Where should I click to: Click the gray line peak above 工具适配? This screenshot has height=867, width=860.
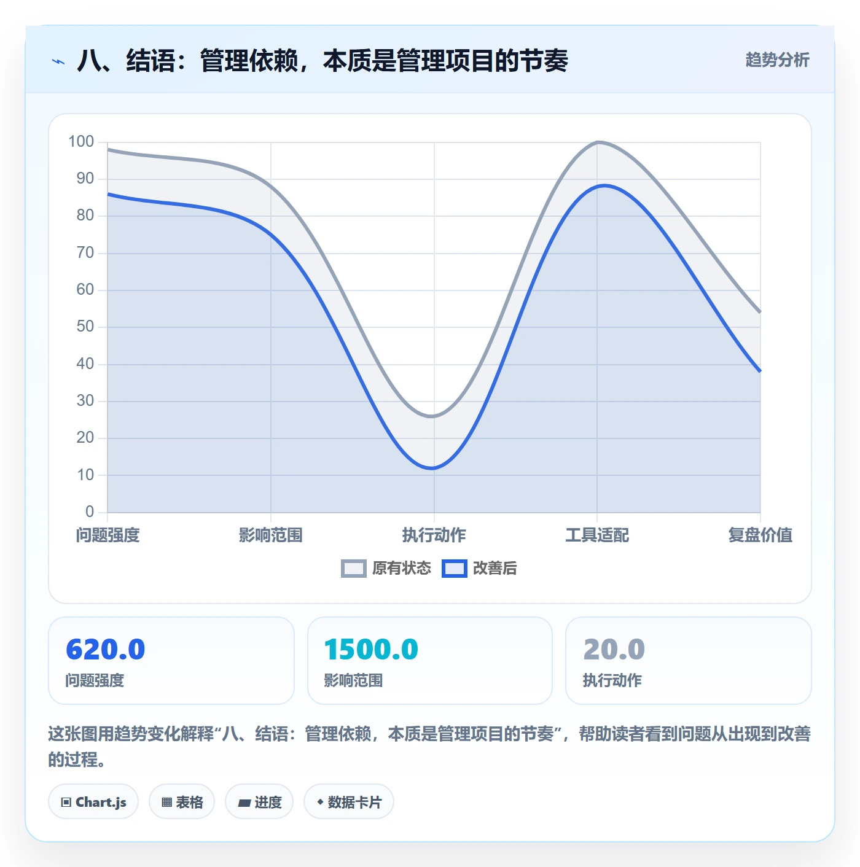598,142
